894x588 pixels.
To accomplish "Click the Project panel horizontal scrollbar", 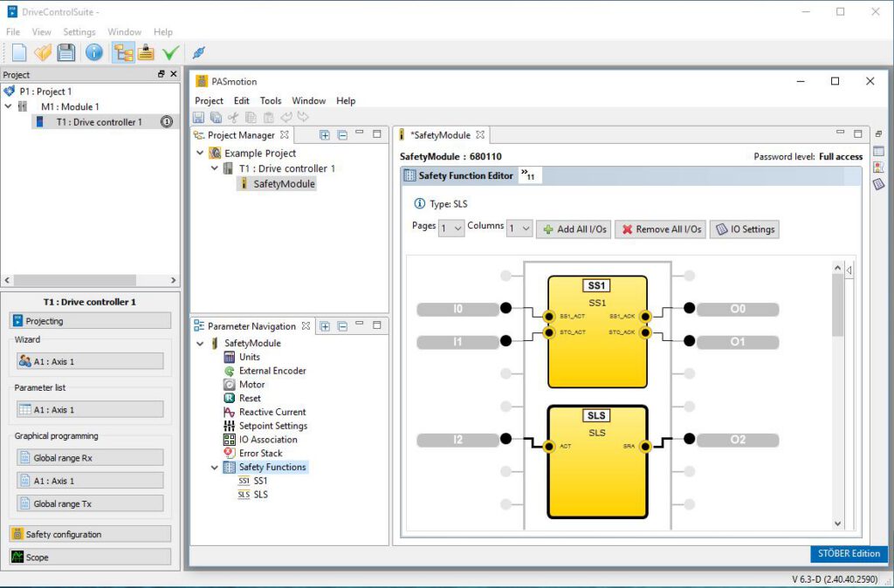I will (75, 280).
